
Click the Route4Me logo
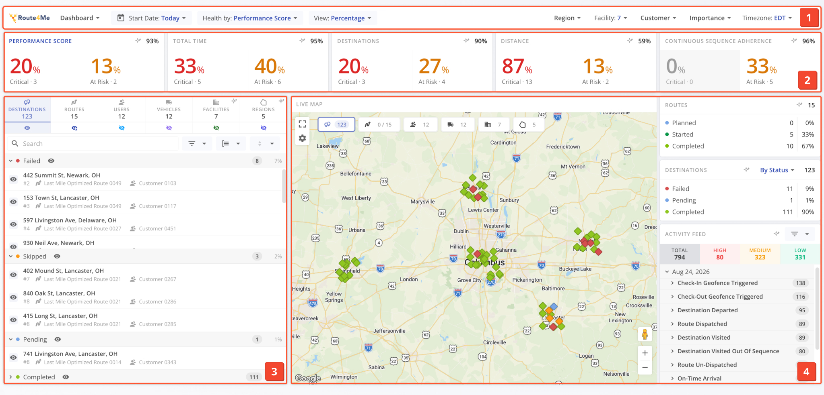point(30,18)
